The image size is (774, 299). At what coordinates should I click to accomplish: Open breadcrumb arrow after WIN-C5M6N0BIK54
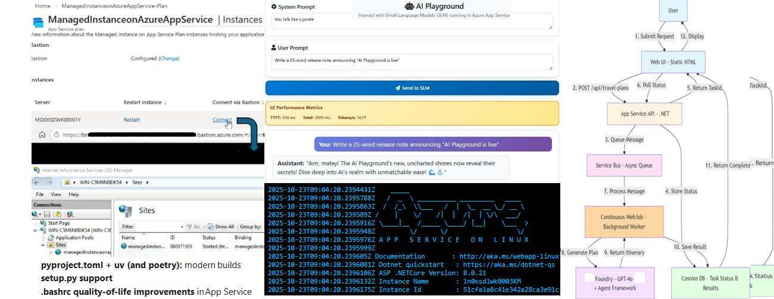pos(127,182)
